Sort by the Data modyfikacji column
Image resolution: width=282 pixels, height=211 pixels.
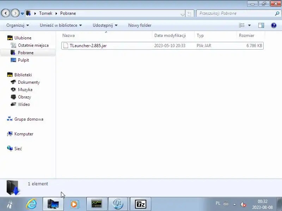[170, 36]
